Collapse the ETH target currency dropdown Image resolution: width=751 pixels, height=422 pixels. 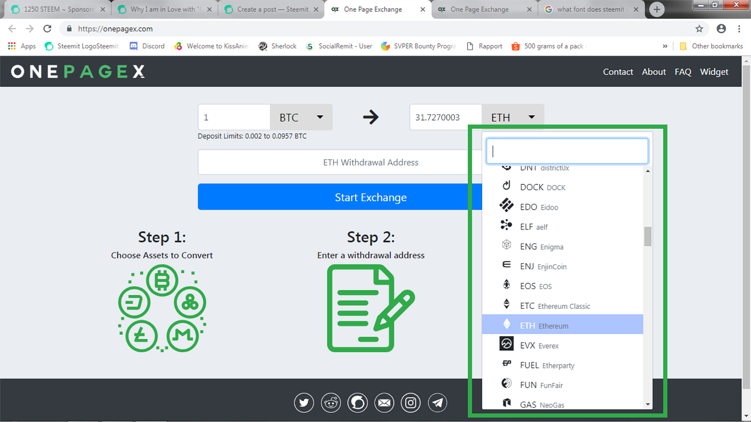click(x=513, y=117)
